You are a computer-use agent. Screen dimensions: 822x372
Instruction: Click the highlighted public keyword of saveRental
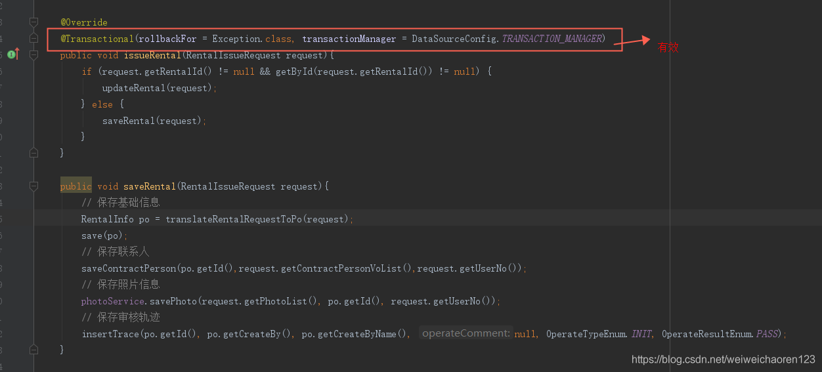(x=76, y=186)
